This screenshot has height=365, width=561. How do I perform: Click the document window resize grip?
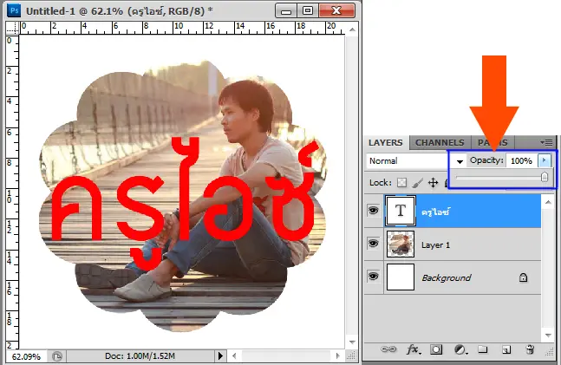click(352, 355)
